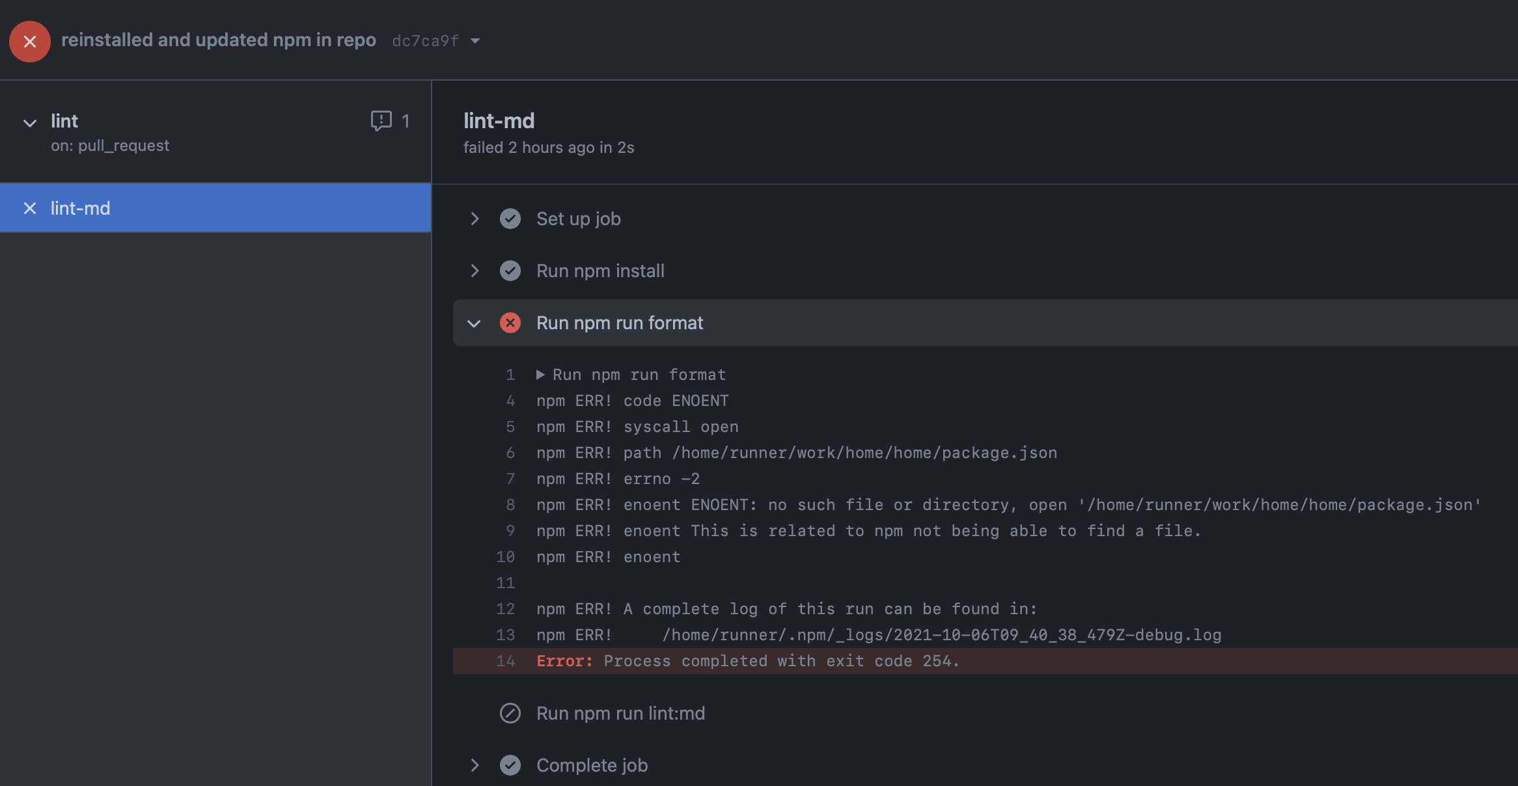Click commit hash dc7ca9f
Image resolution: width=1518 pixels, height=786 pixels.
[x=426, y=41]
